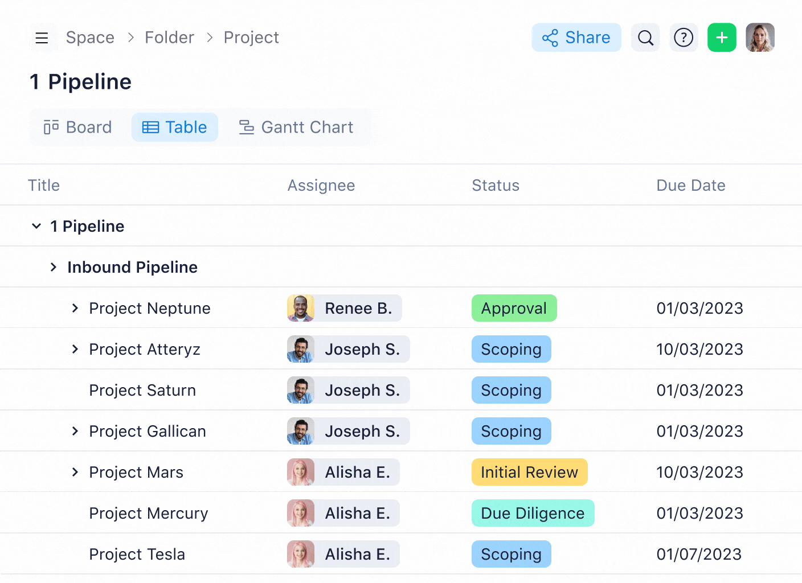Click Scoping status on Project Atteryz

pyautogui.click(x=512, y=349)
